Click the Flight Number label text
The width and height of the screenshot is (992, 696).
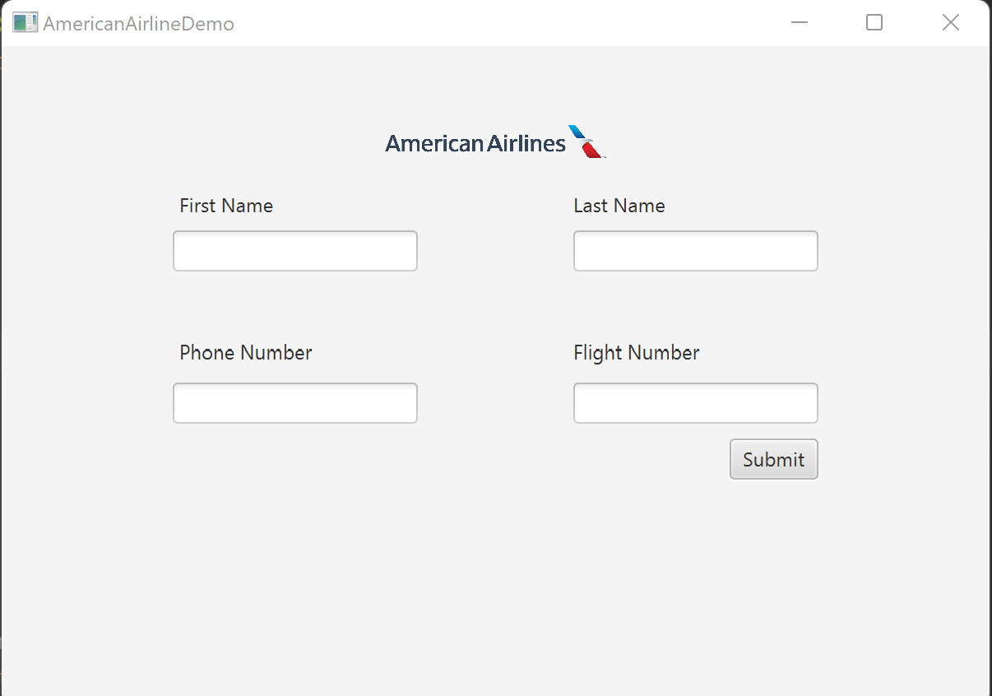[x=637, y=353]
